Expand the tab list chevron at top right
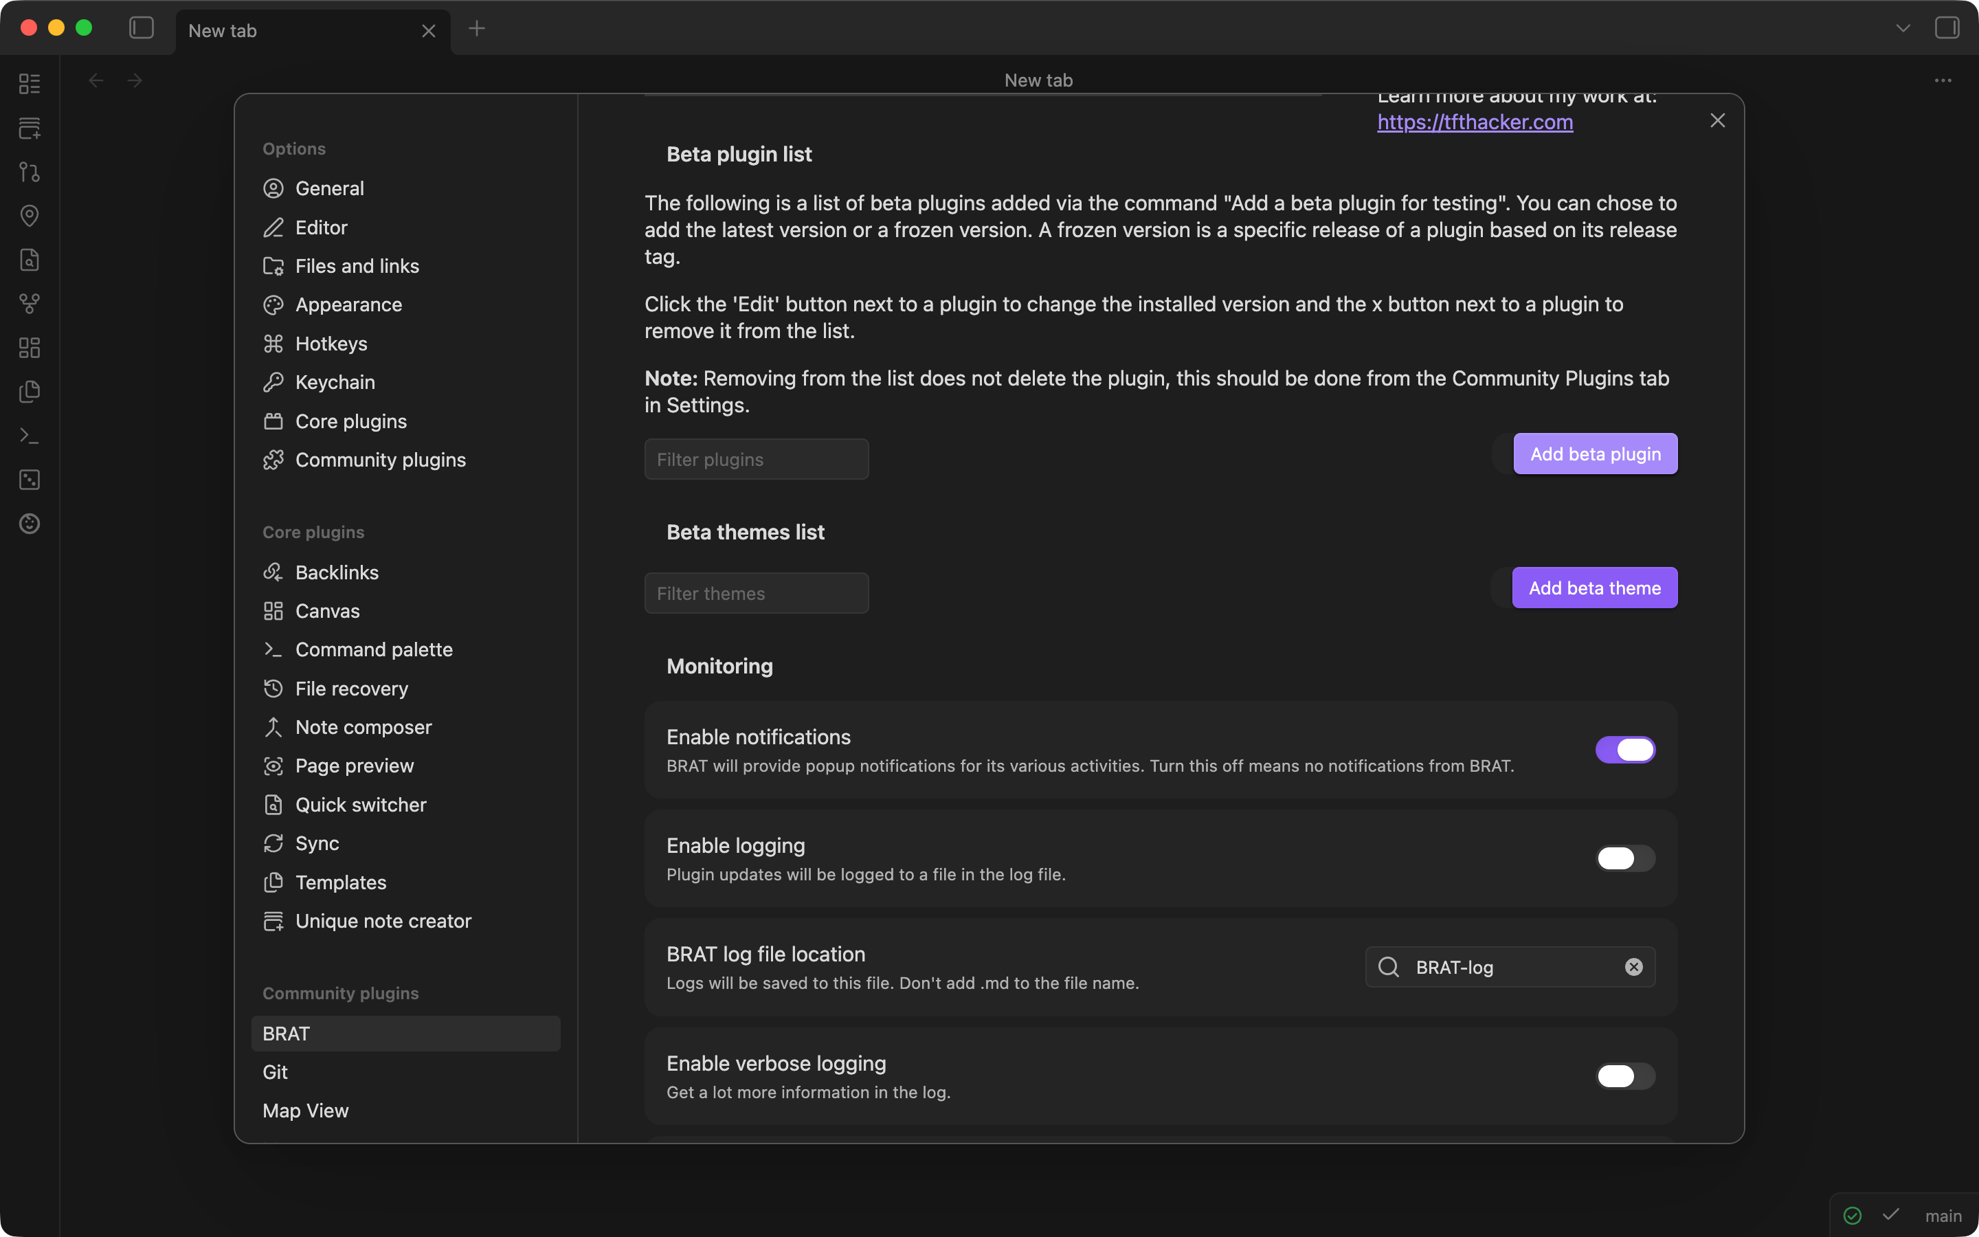Screen dimensions: 1979x1237 click(1903, 29)
